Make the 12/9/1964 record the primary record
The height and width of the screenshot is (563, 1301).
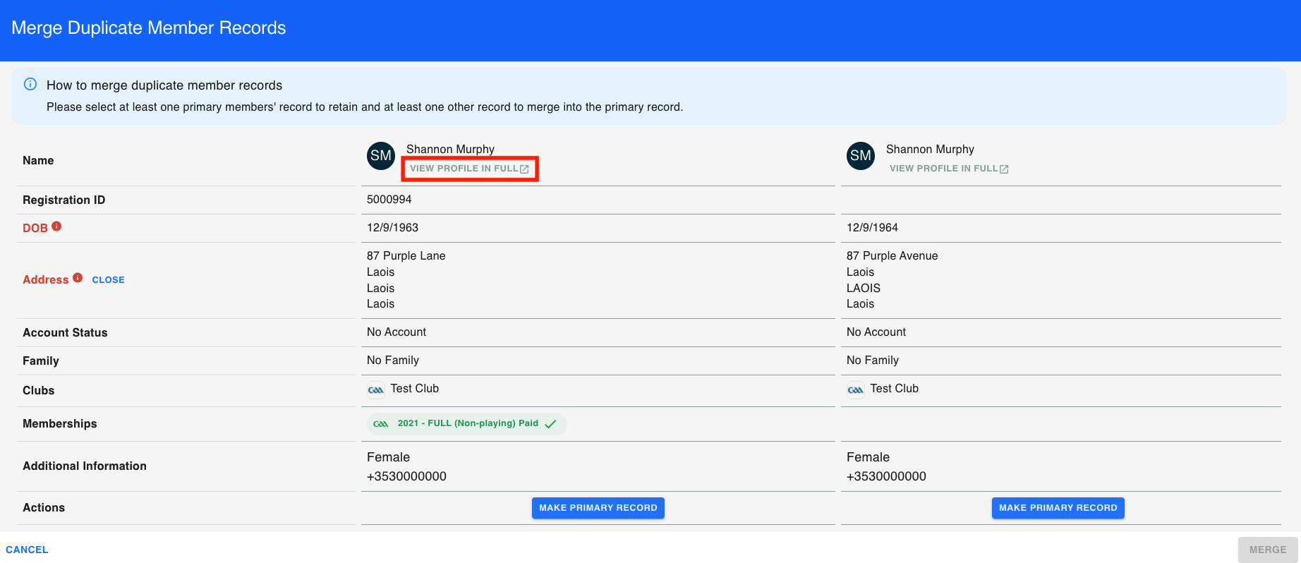(x=1058, y=508)
